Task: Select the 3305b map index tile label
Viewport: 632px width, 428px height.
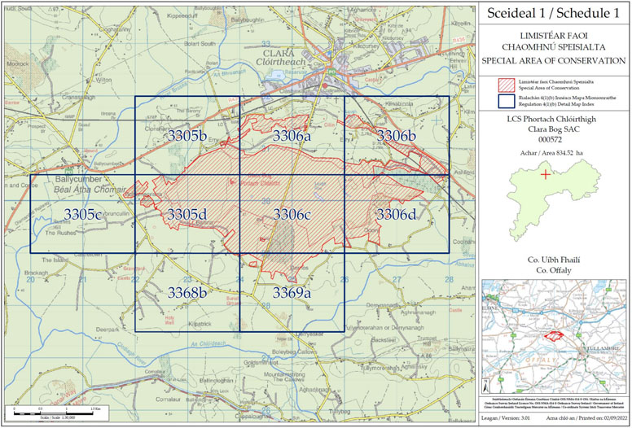Action: [187, 136]
